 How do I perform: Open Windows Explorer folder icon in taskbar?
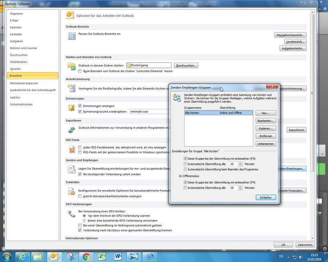click(x=38, y=257)
